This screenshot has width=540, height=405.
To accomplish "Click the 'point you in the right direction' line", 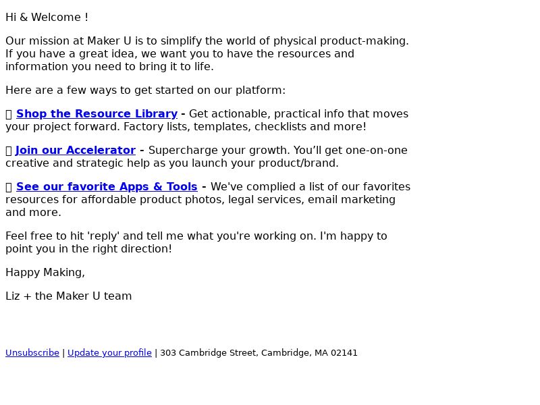I will click(88, 248).
